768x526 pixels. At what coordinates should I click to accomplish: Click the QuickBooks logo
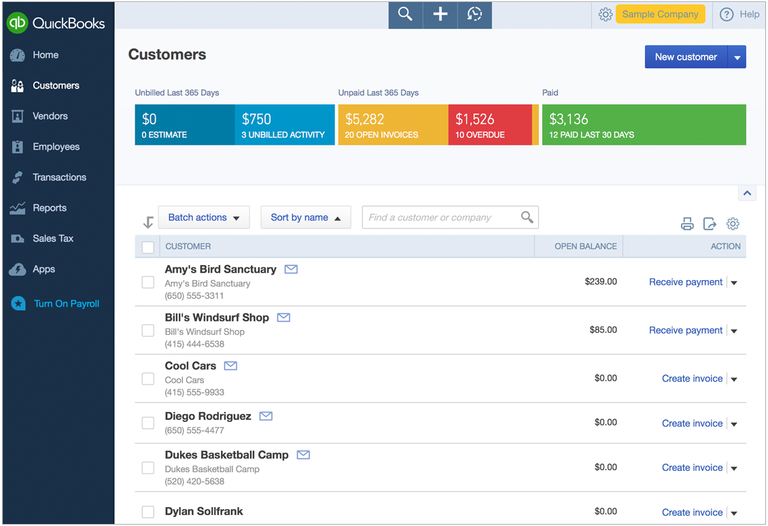(x=56, y=23)
